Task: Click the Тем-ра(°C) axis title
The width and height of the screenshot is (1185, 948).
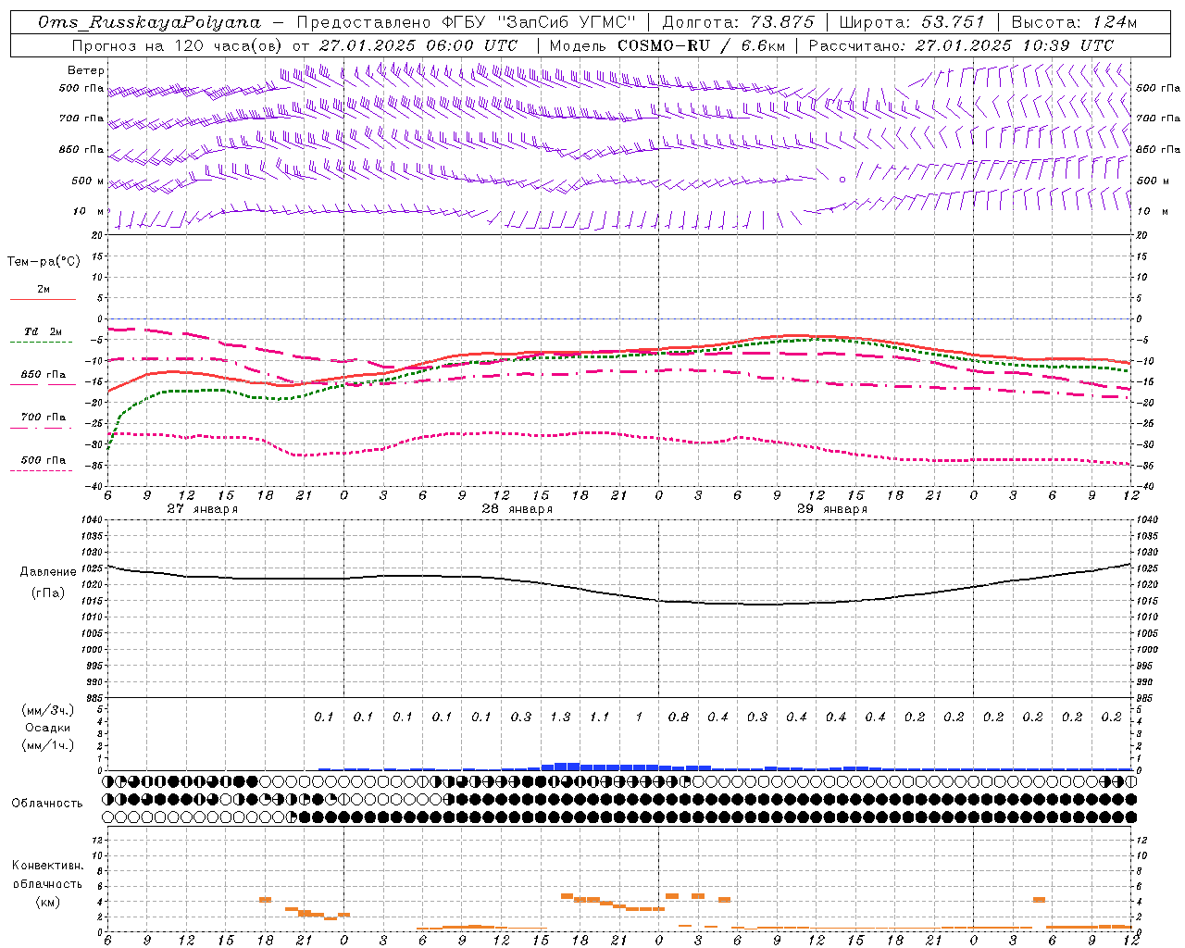Action: (x=44, y=262)
